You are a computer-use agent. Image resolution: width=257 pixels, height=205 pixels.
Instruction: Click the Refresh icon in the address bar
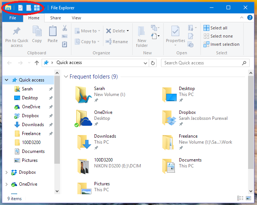tap(153, 63)
